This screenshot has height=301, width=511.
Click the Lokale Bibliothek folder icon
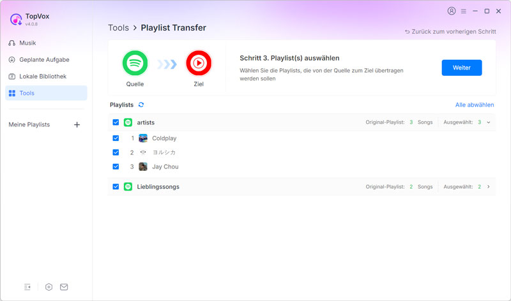pyautogui.click(x=12, y=77)
